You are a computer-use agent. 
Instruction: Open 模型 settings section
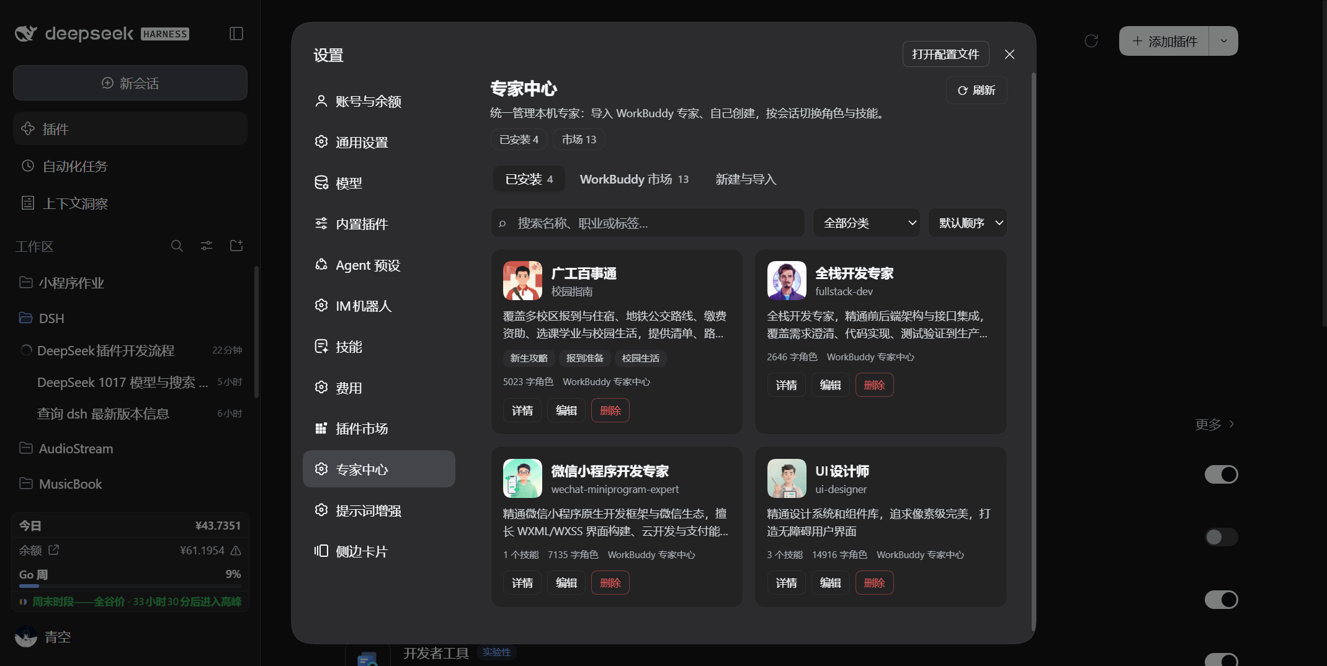tap(378, 183)
